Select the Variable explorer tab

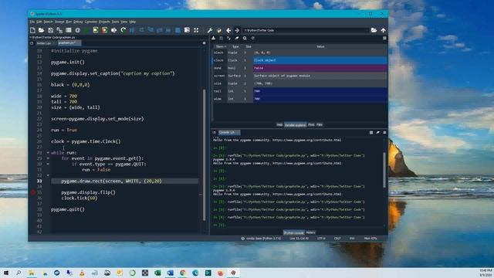[x=295, y=125]
